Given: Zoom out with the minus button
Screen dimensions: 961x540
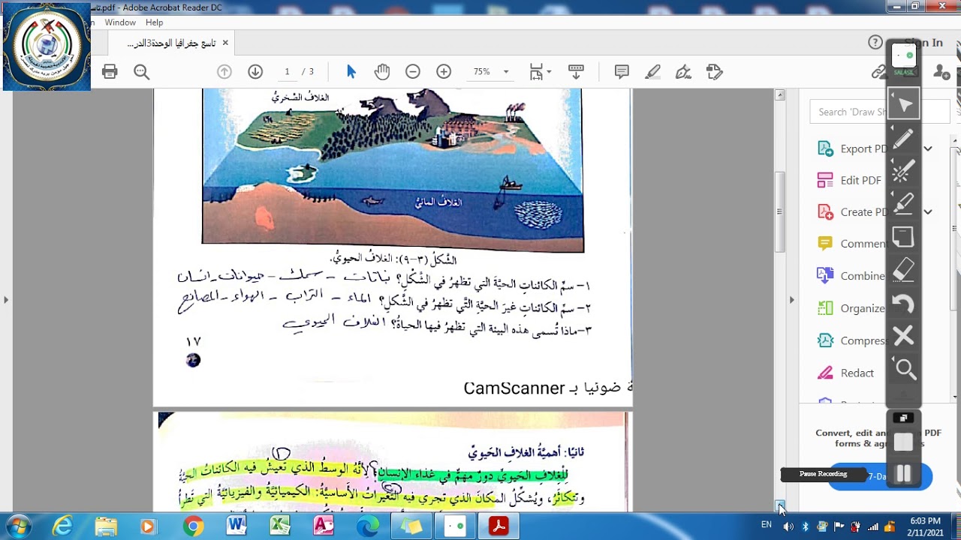Looking at the screenshot, I should [413, 72].
